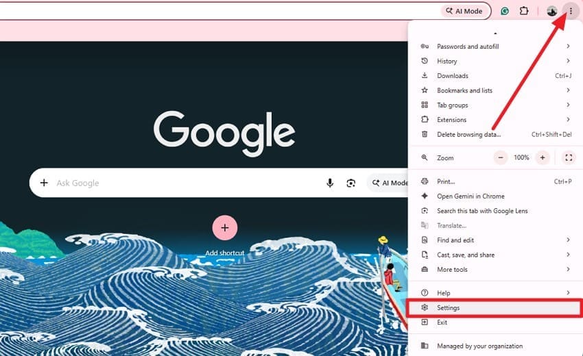This screenshot has width=583, height=356.
Task: Click the exit icon beside Exit
Action: (425, 322)
